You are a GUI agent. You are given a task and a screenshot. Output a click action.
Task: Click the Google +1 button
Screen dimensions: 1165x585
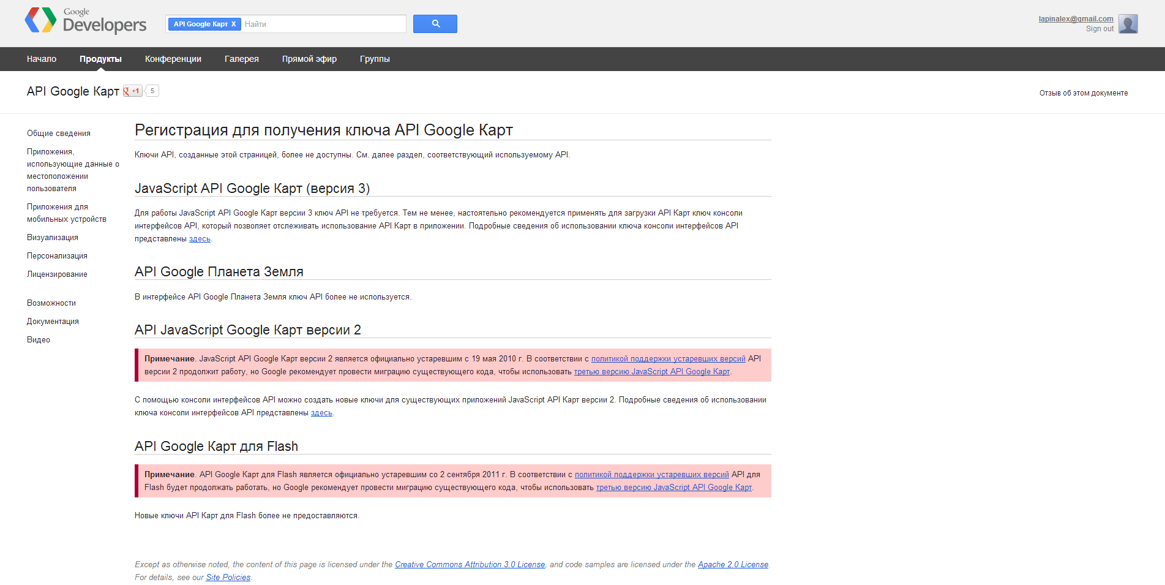[132, 91]
